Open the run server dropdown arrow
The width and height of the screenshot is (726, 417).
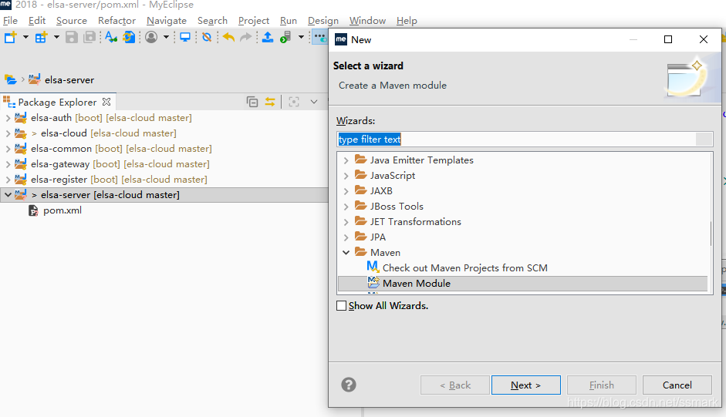coord(301,37)
